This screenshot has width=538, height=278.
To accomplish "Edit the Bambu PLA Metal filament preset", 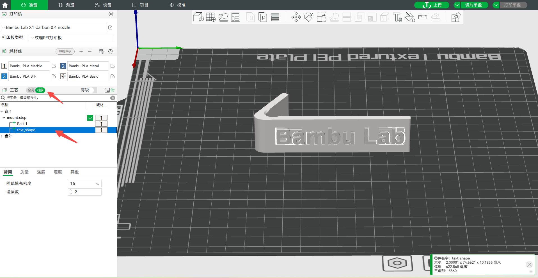I will pyautogui.click(x=113, y=66).
